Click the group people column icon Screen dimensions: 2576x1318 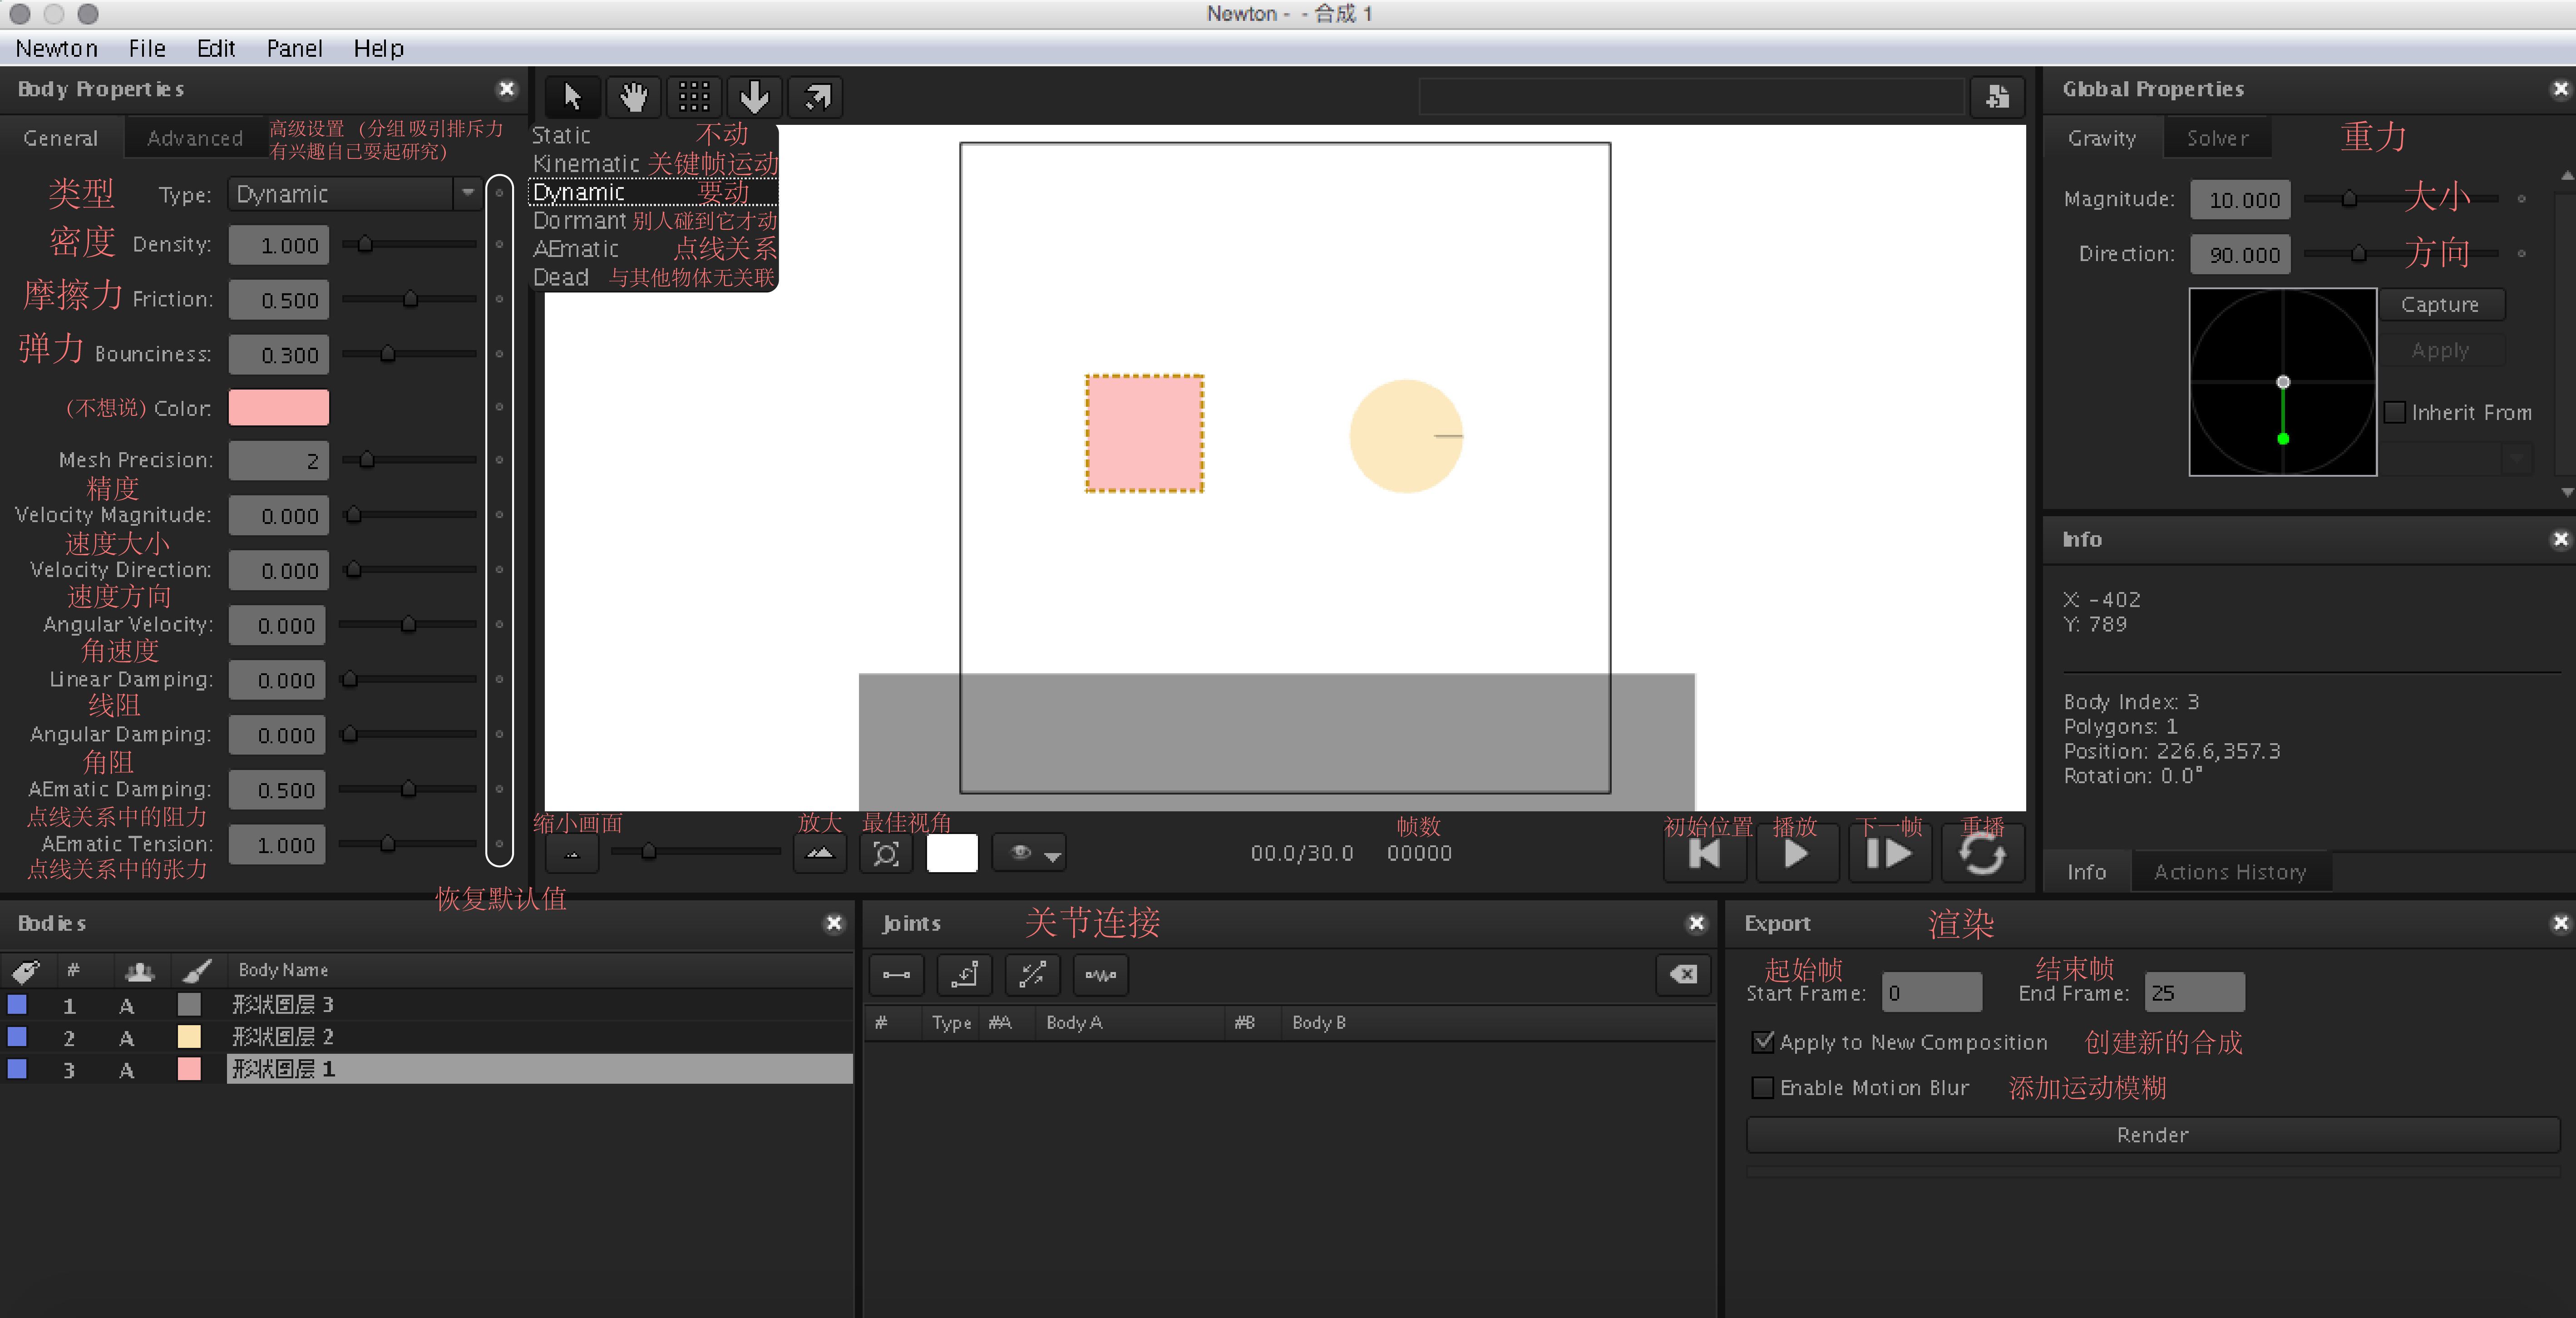click(x=140, y=970)
